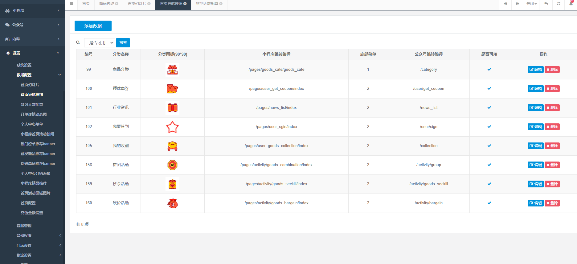Click the magnifier search icon beside filter
The height and width of the screenshot is (264, 577).
pyautogui.click(x=78, y=42)
